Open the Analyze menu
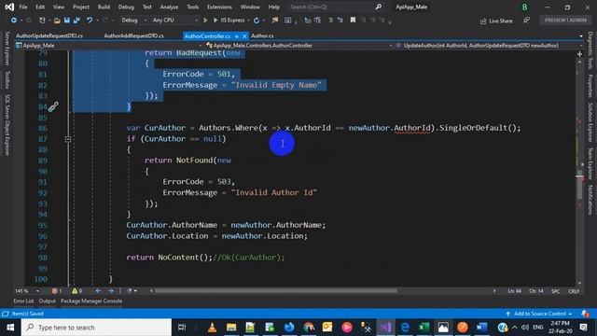Image resolution: width=597 pixels, height=336 pixels. 169,7
